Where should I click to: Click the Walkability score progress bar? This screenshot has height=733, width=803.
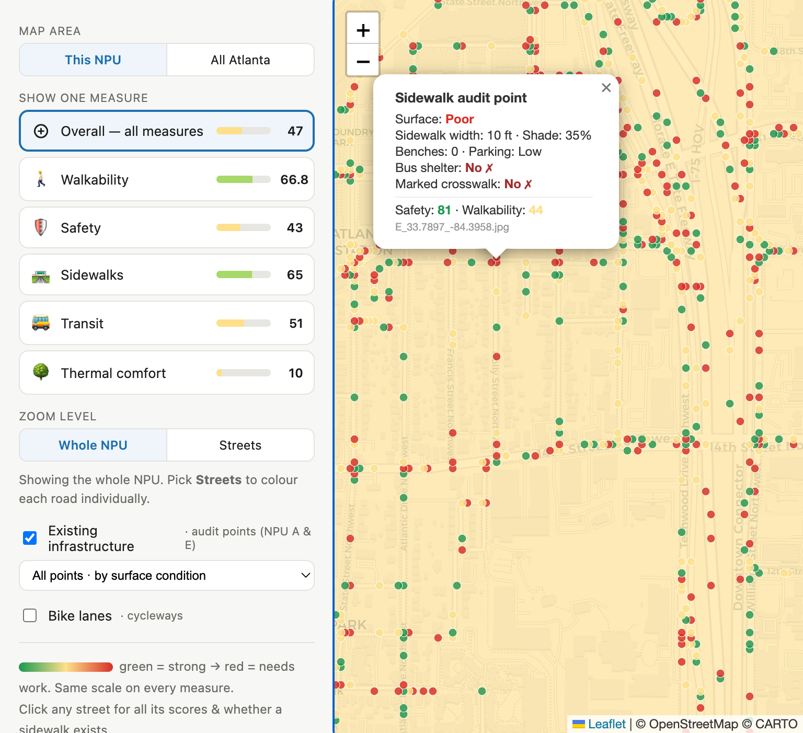[x=244, y=179]
